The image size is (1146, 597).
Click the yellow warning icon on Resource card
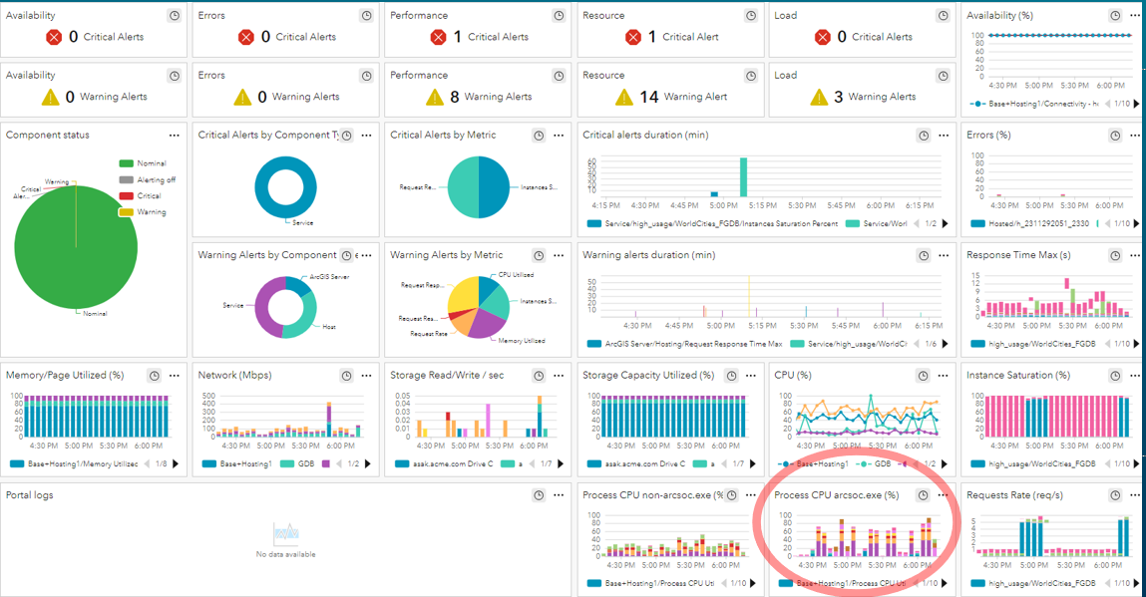626,97
